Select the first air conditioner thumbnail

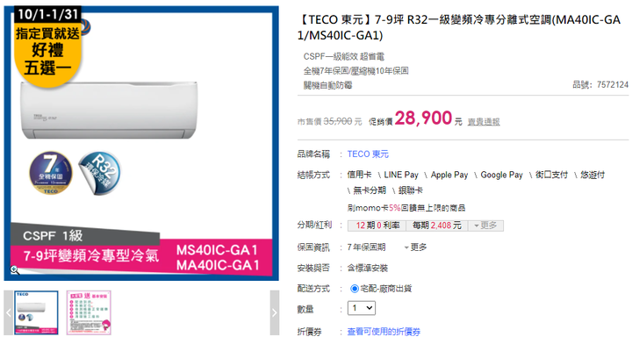(x=36, y=312)
